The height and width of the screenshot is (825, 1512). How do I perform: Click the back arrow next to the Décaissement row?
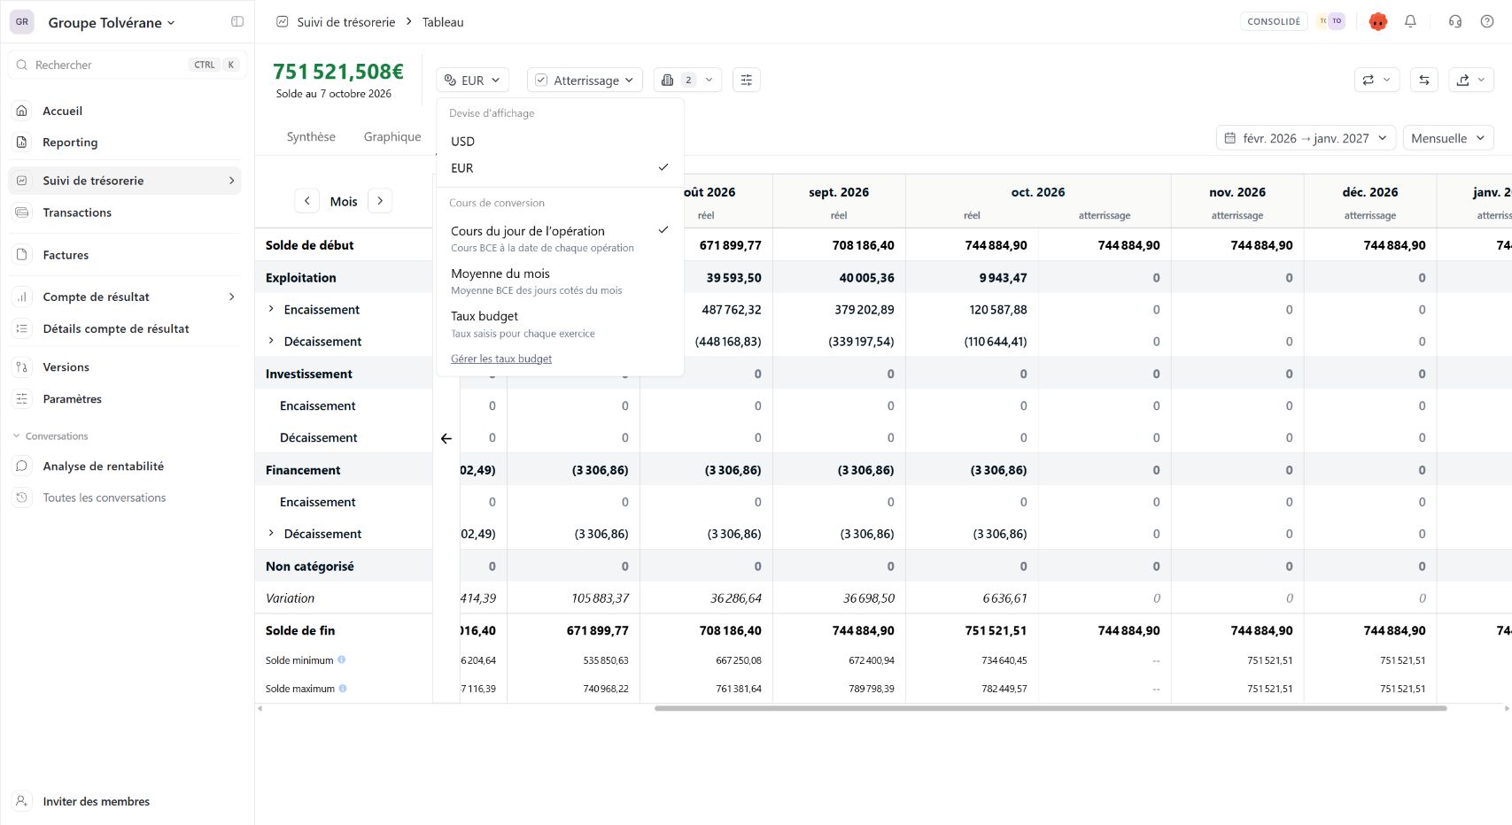tap(446, 438)
